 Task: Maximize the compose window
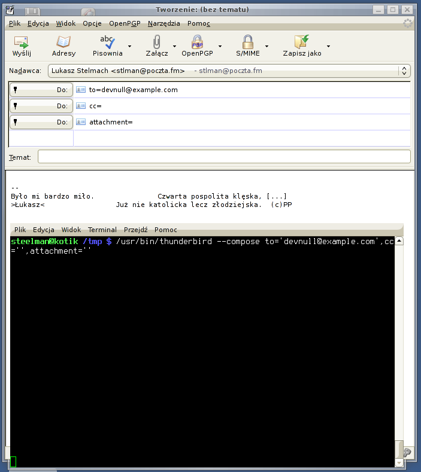click(x=393, y=10)
